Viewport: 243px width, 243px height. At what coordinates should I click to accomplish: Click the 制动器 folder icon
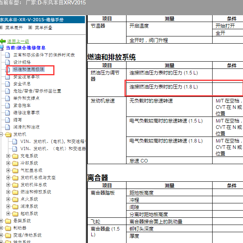point(8,228)
